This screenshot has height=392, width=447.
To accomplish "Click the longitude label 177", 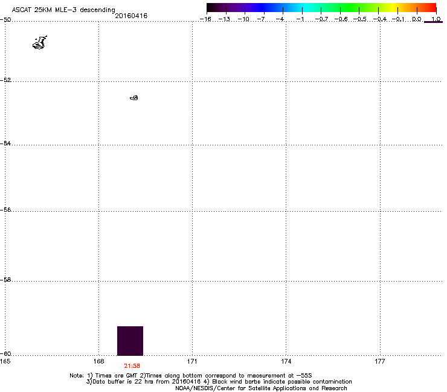I will coord(380,361).
